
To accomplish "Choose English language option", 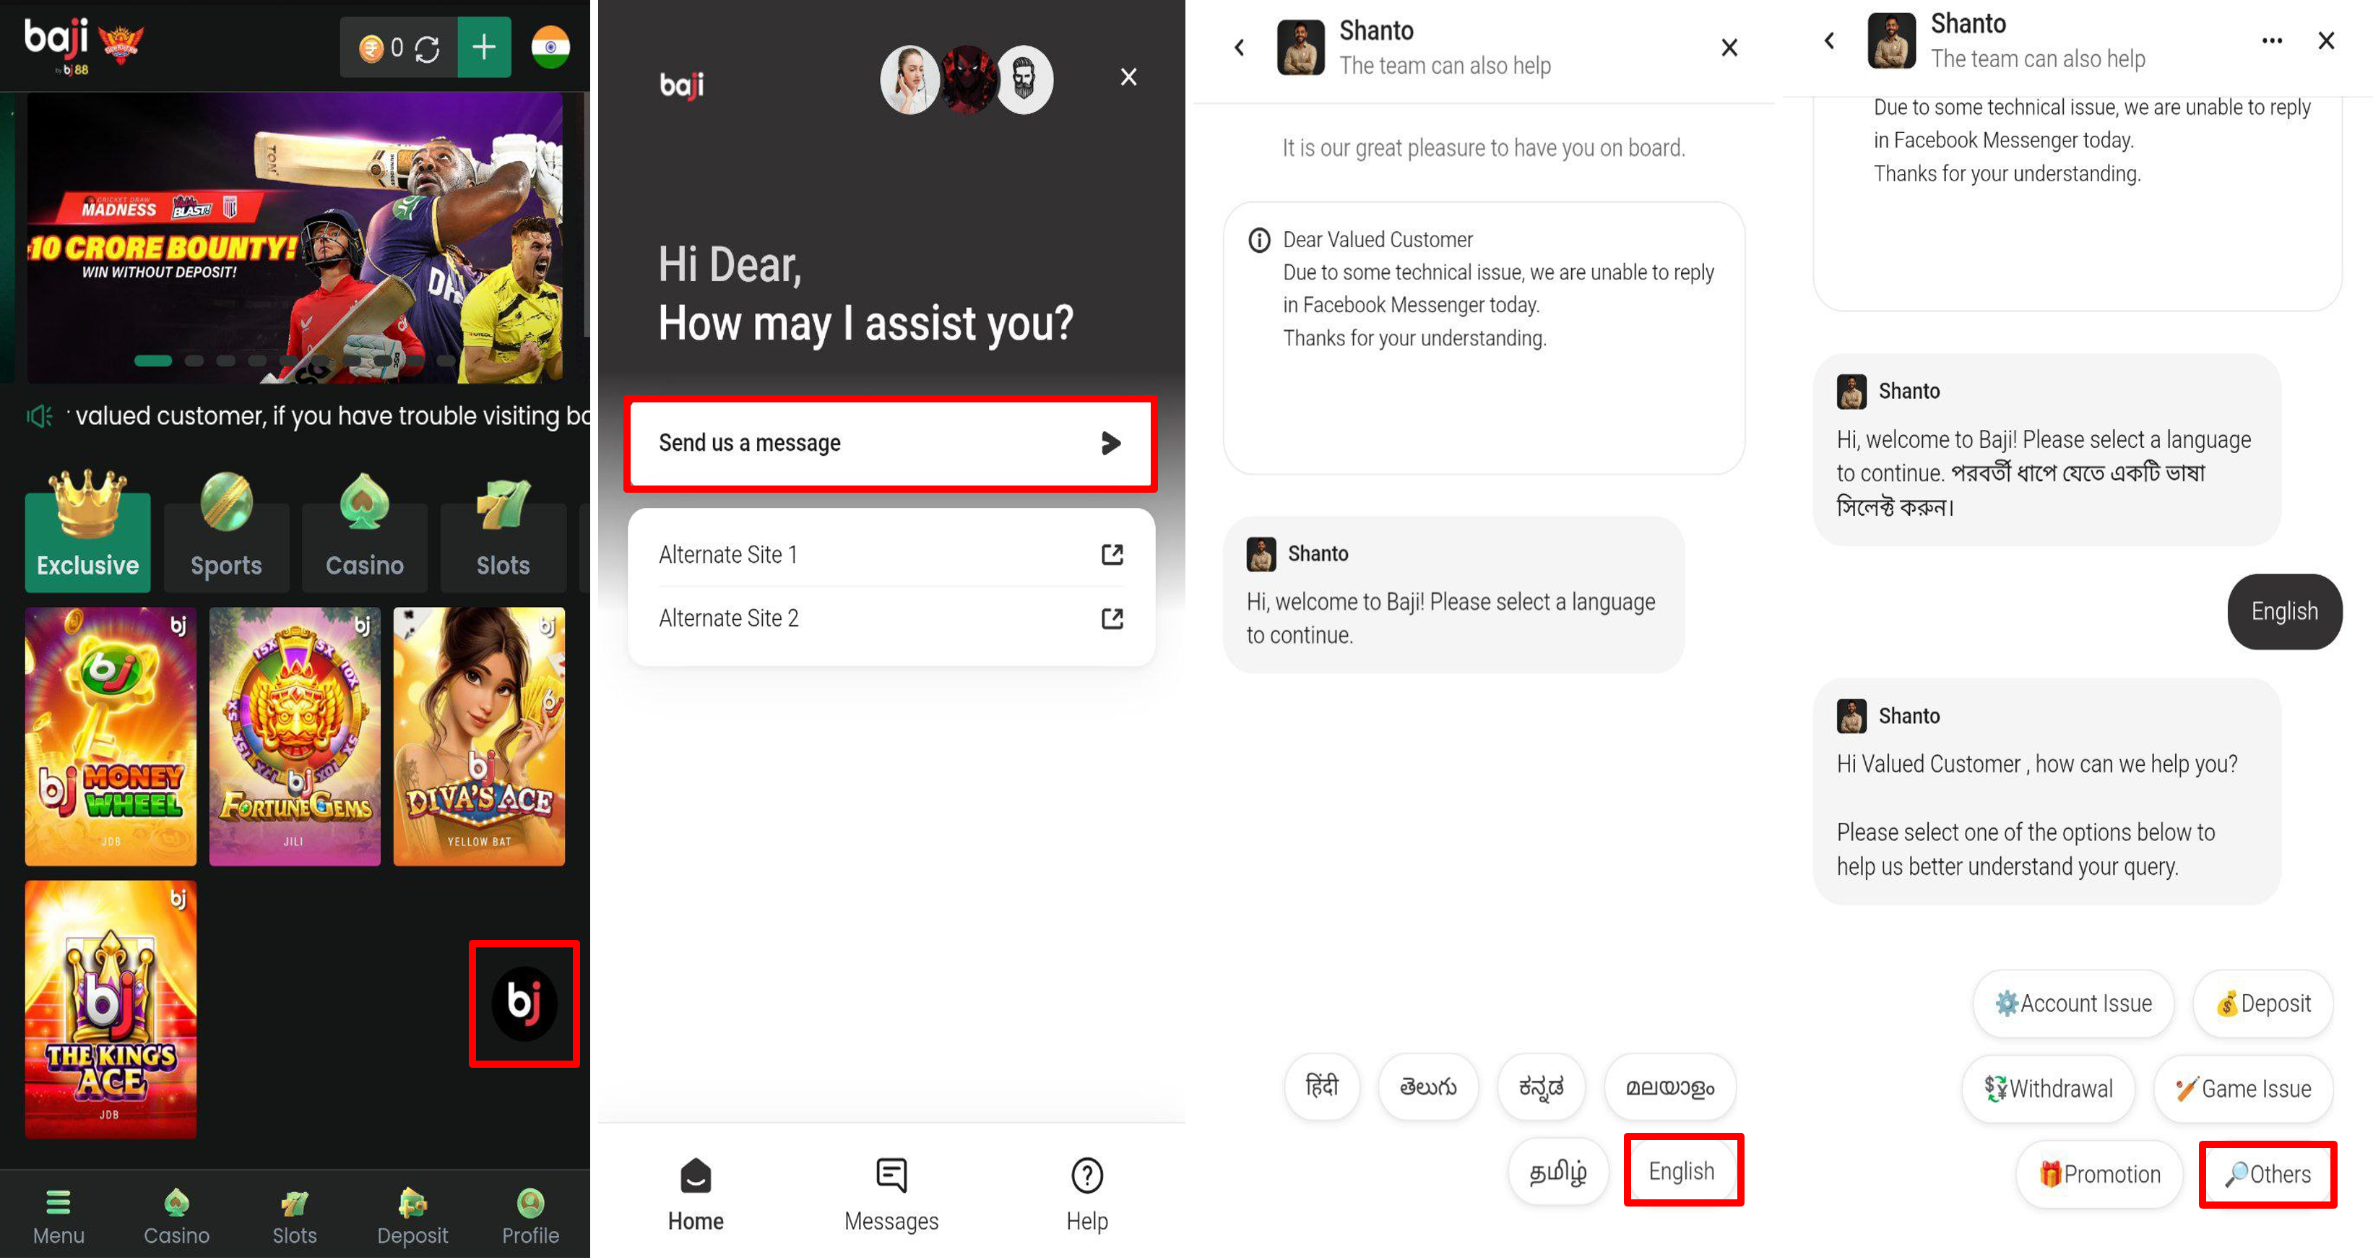I will [1682, 1170].
